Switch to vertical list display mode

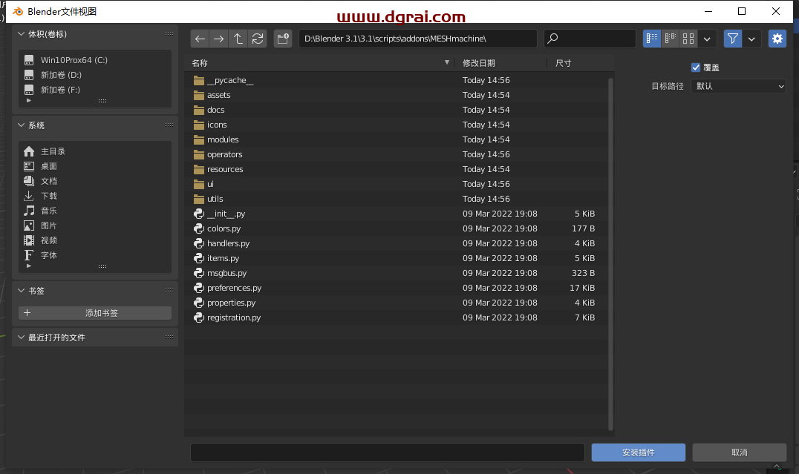point(652,39)
